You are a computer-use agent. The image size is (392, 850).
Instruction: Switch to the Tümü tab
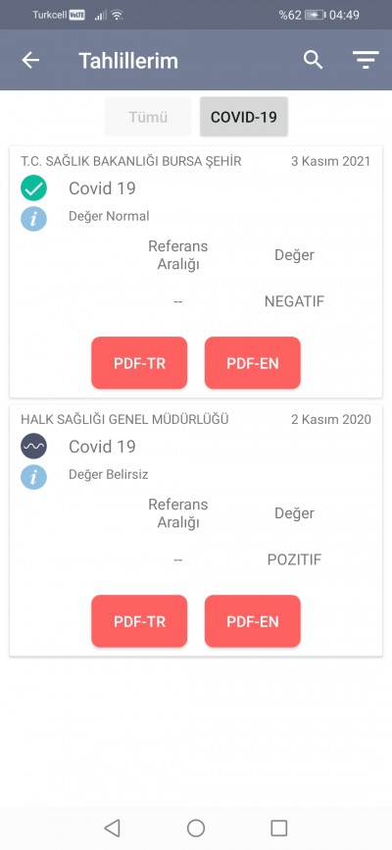[148, 117]
